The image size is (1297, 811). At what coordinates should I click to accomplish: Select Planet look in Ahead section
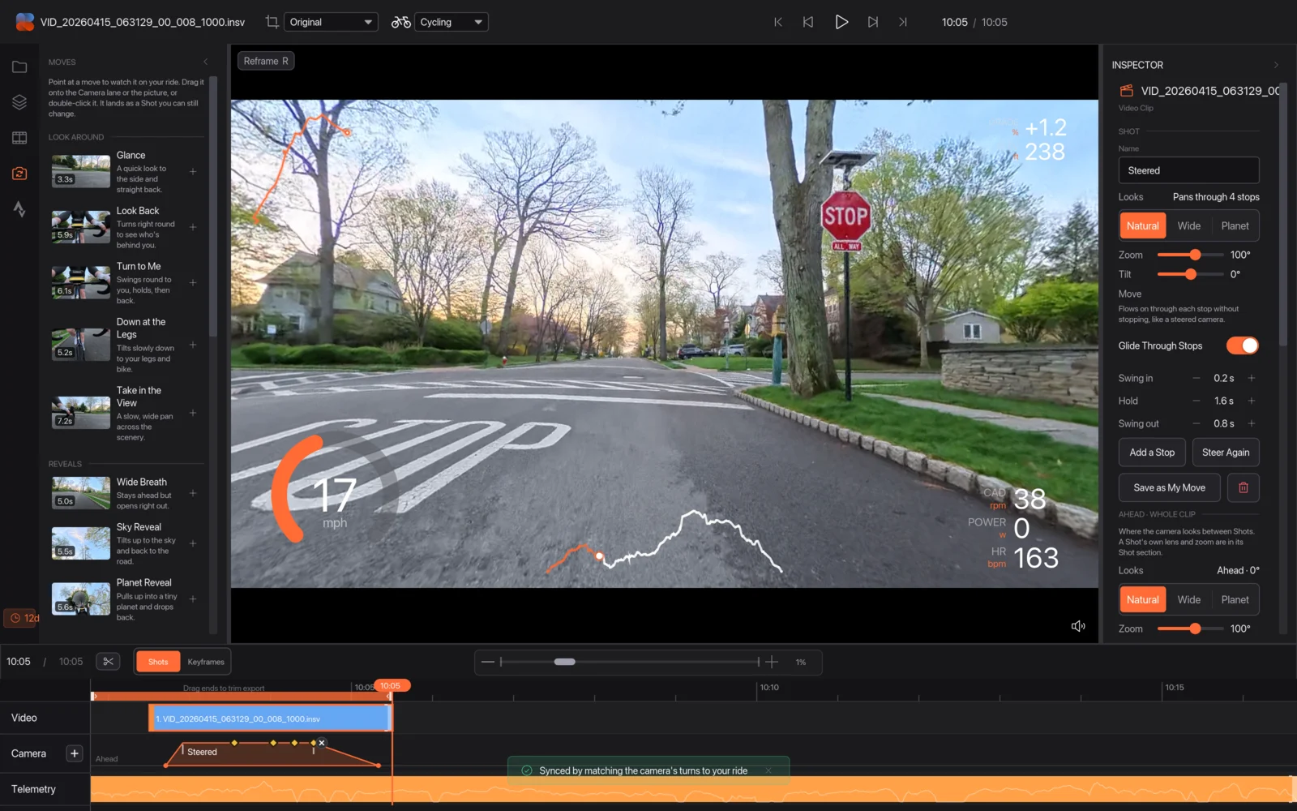(1235, 600)
